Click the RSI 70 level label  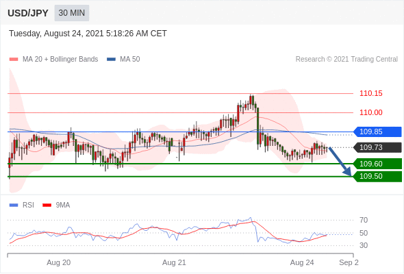click(364, 220)
